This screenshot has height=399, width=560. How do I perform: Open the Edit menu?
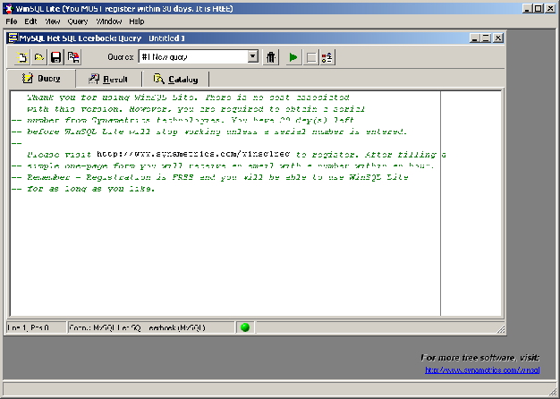(30, 21)
